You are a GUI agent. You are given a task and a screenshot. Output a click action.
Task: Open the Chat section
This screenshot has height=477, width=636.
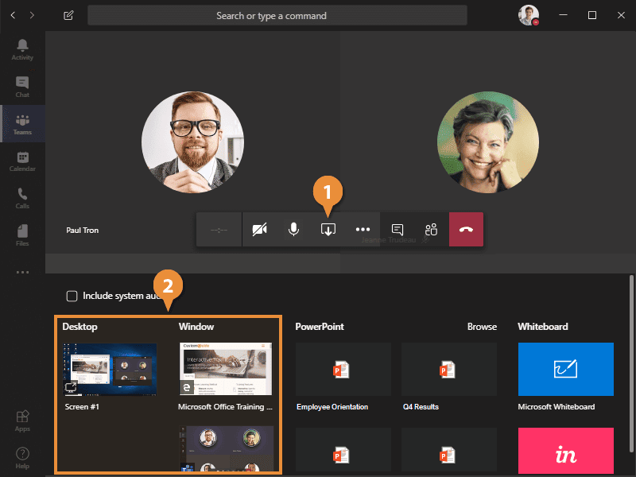coord(22,87)
